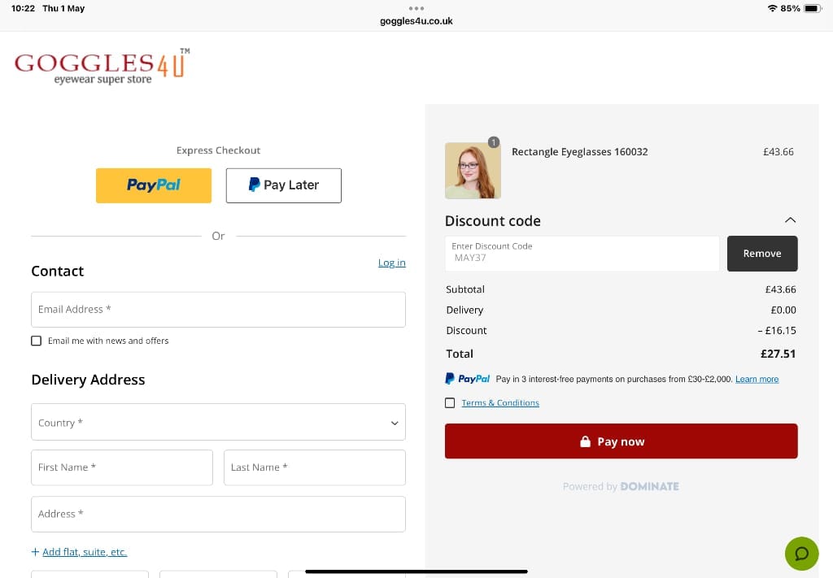Accept the Terms & Conditions checkbox
Viewport: 833px width, 578px height.
click(450, 403)
